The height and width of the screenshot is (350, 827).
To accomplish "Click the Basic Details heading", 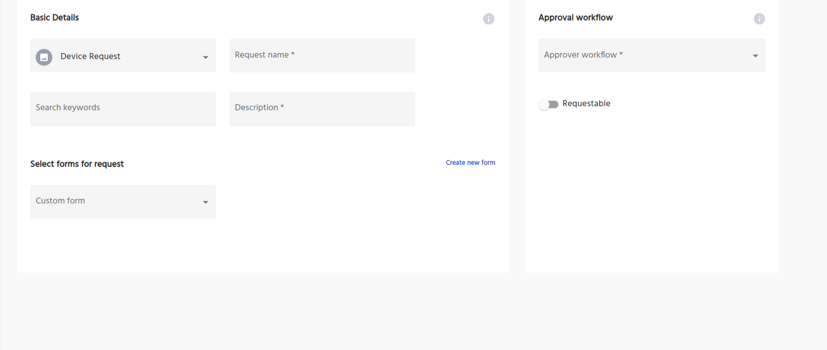I will tap(54, 18).
